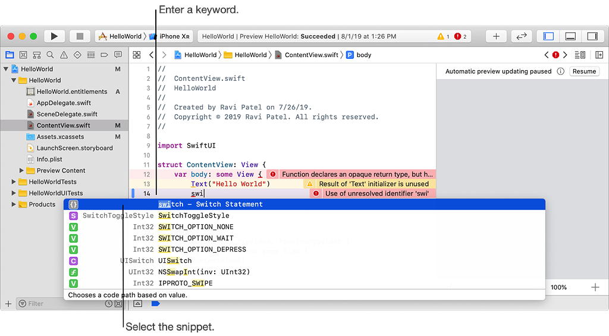
Task: Choose IPPROTO_SWIPE completion
Action: click(304, 283)
